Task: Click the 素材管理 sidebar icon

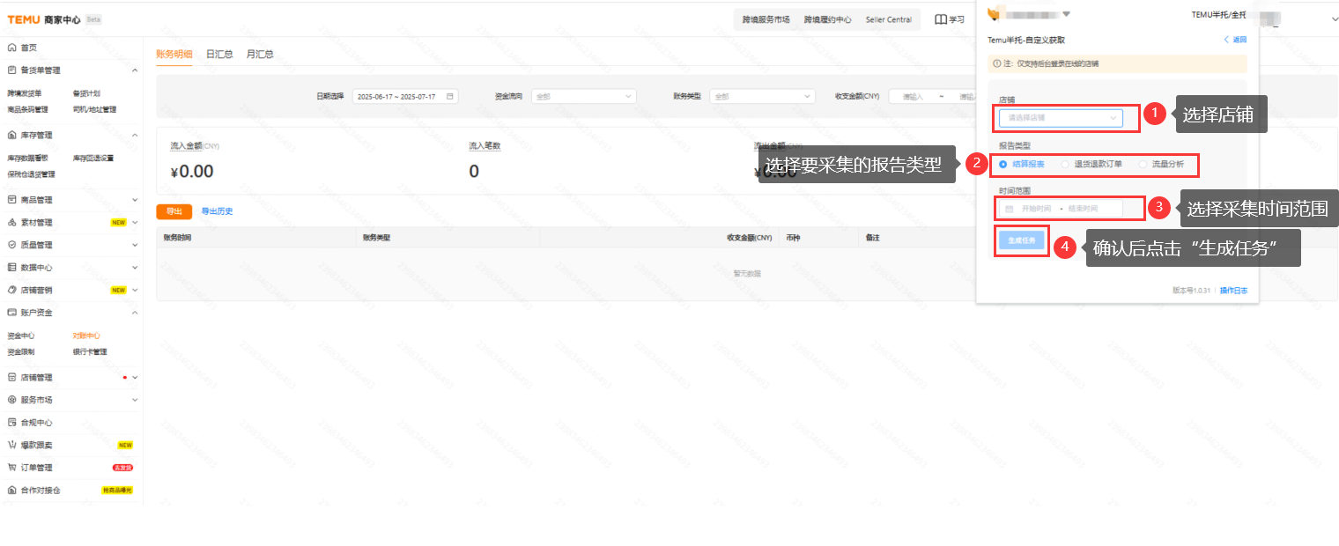Action: (x=11, y=223)
